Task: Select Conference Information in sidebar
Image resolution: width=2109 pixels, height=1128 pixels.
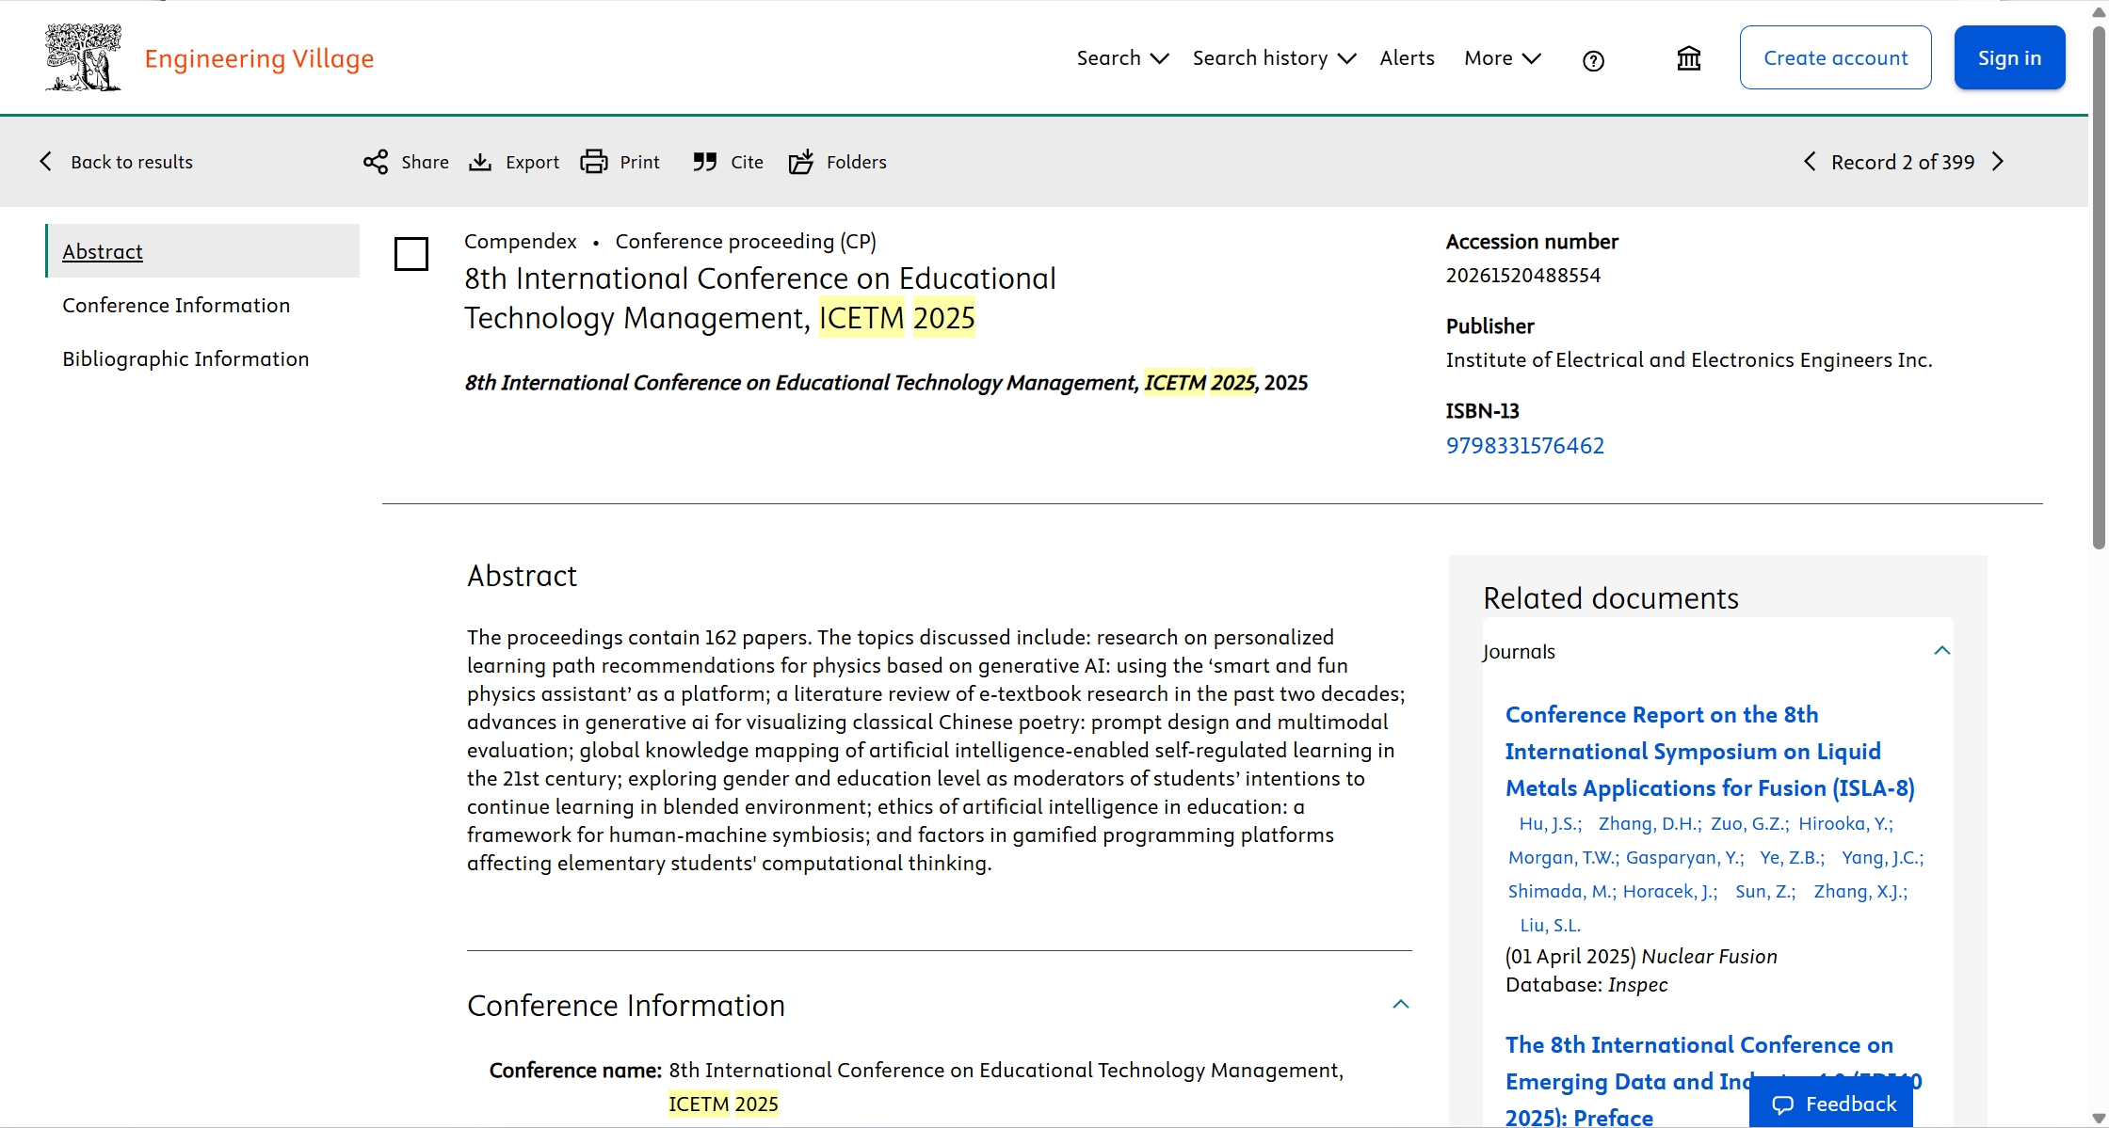Action: tap(176, 305)
